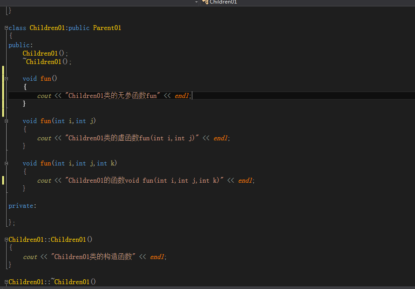Collapse the void fun() no-argument function
415x289 pixels.
point(6,79)
